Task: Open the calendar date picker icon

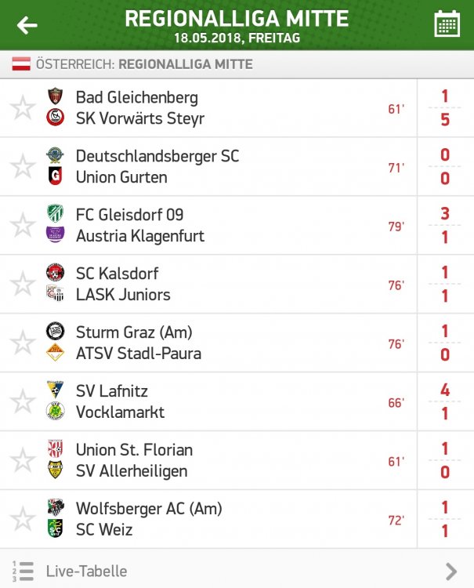Action: pos(447,24)
